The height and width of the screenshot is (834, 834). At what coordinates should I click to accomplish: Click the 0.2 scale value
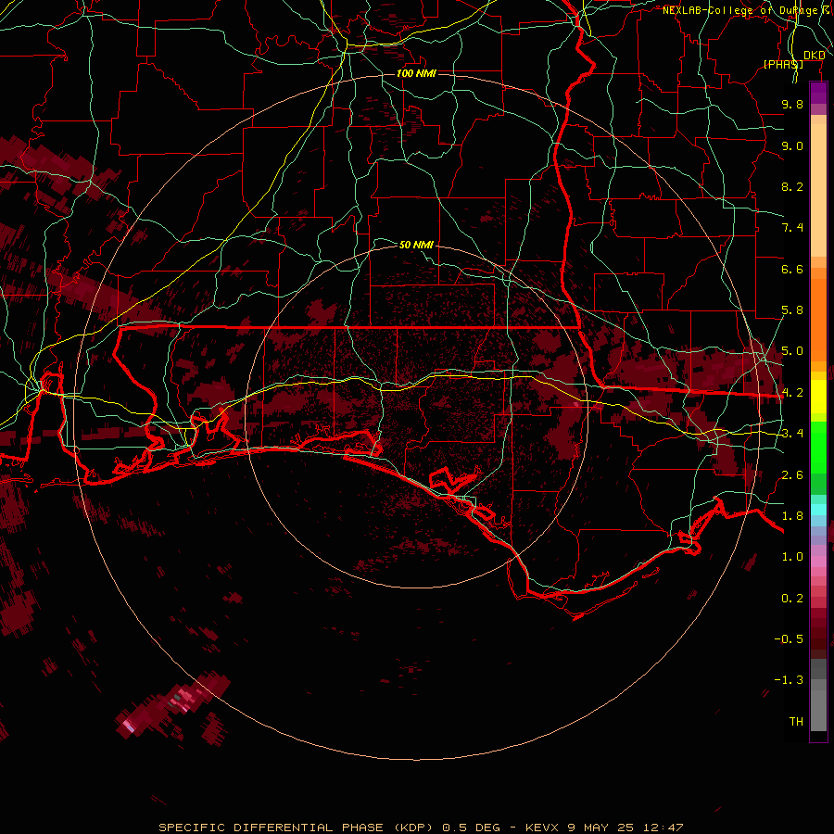[x=792, y=599]
